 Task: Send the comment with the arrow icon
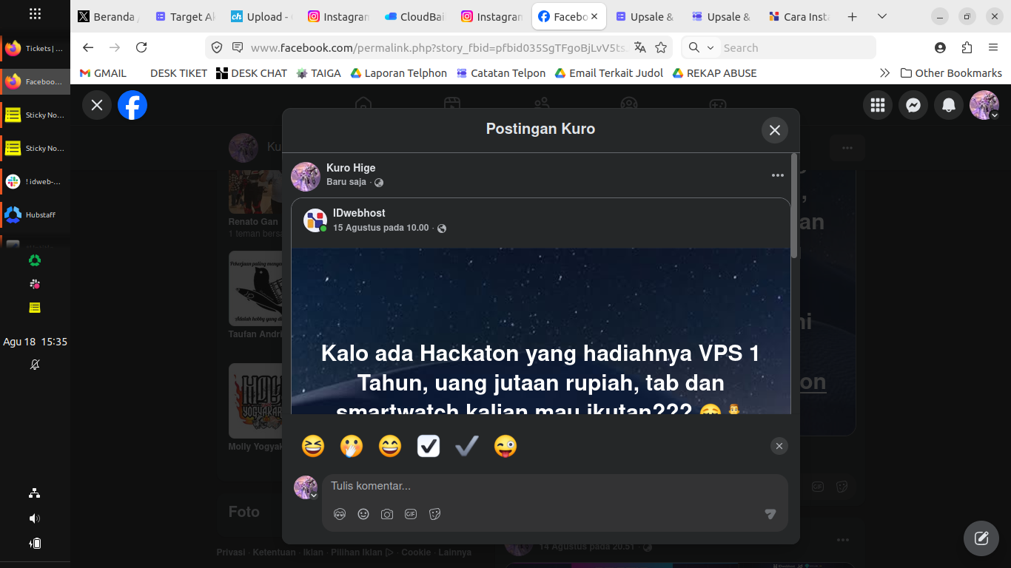pyautogui.click(x=770, y=514)
